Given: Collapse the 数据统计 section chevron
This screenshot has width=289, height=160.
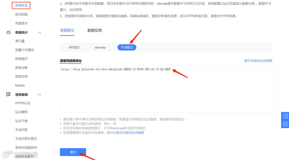Looking at the screenshot, I should (39, 32).
